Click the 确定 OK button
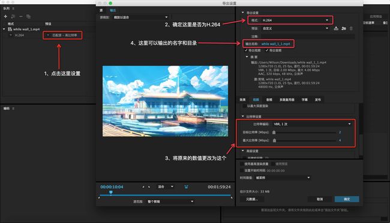The height and width of the screenshot is (223, 390). tap(347, 199)
